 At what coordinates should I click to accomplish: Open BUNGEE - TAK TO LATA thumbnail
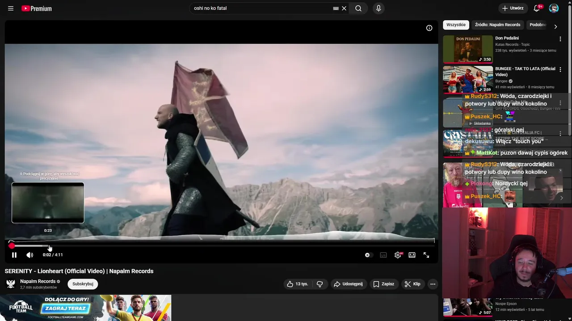click(468, 80)
